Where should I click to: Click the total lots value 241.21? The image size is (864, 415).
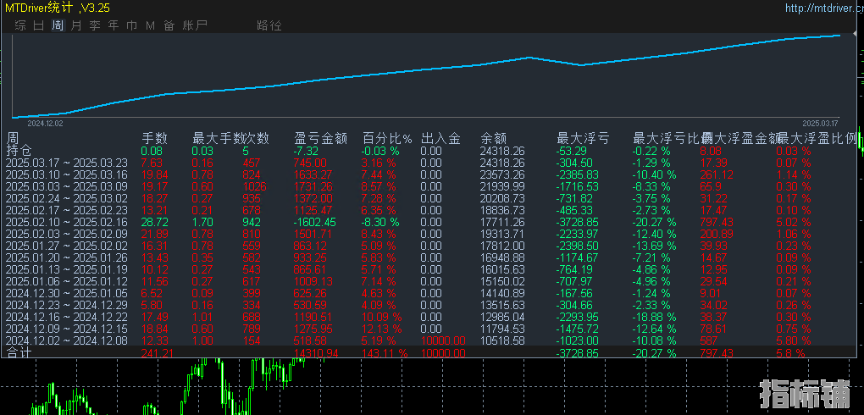[x=158, y=353]
